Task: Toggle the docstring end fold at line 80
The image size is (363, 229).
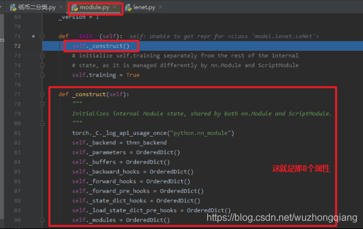Action: [42, 123]
